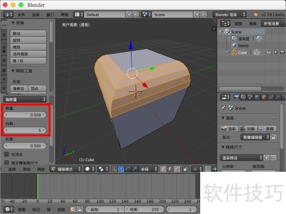Adjust the 段数 5 slider field
Screen dimensions: 286x214
25,130
